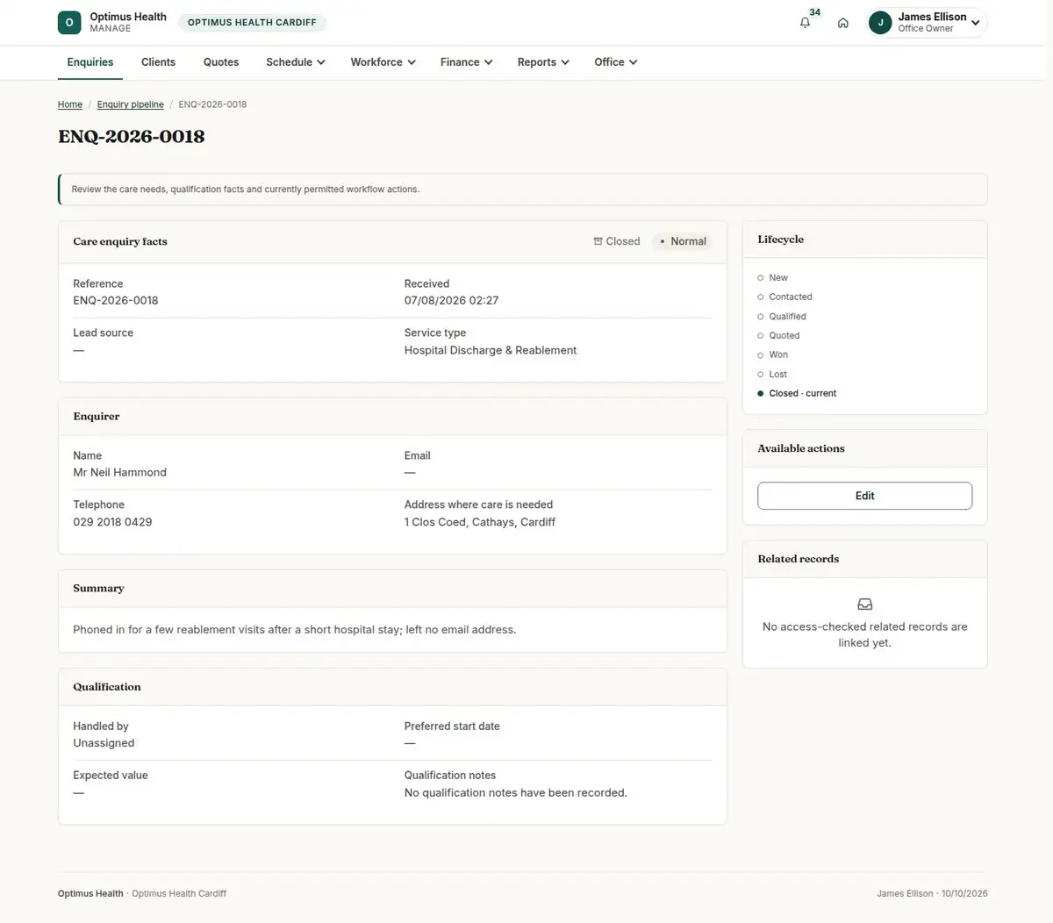Image resolution: width=1053 pixels, height=923 pixels.
Task: Go to the home icon in header
Action: pyautogui.click(x=842, y=23)
